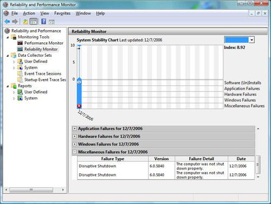271x204 pixels.
Task: Click the Up One Level folder icon
Action: [x=25, y=22]
